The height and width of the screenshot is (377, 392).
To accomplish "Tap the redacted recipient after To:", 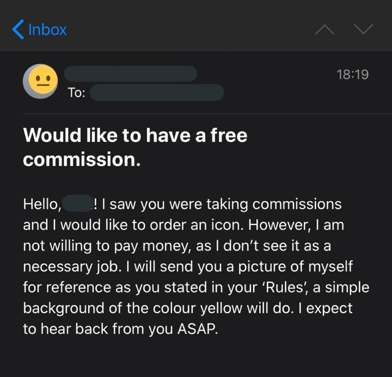I will tap(157, 93).
